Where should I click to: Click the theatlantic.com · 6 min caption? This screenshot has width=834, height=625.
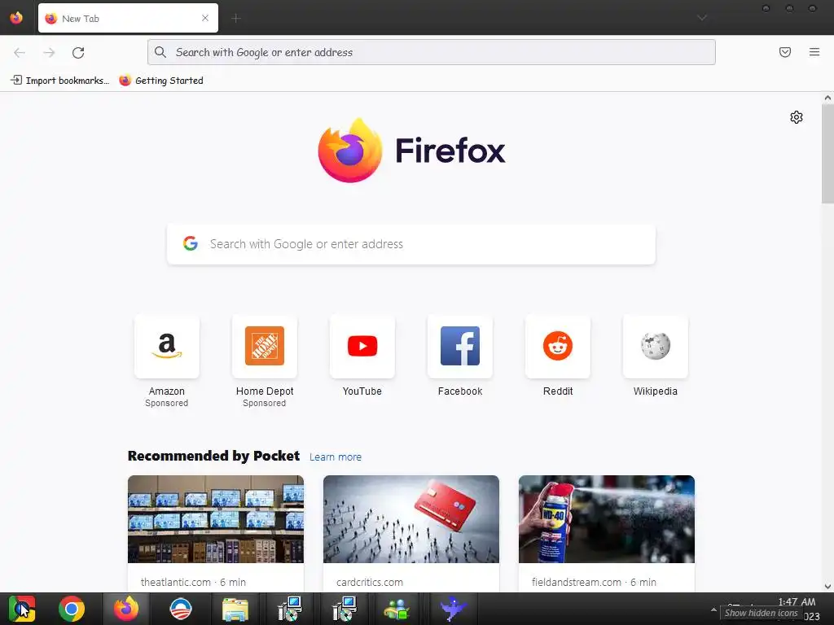tap(193, 582)
